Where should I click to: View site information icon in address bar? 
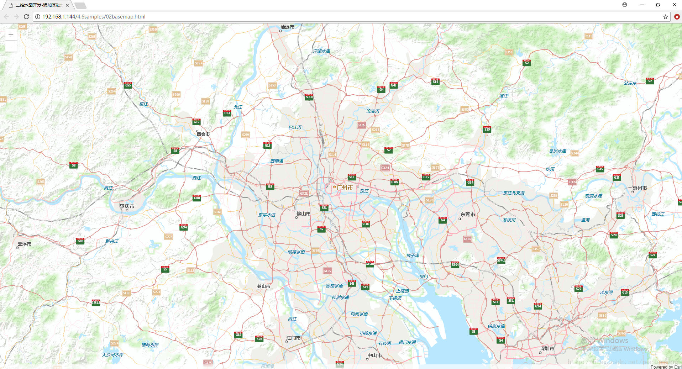(38, 17)
